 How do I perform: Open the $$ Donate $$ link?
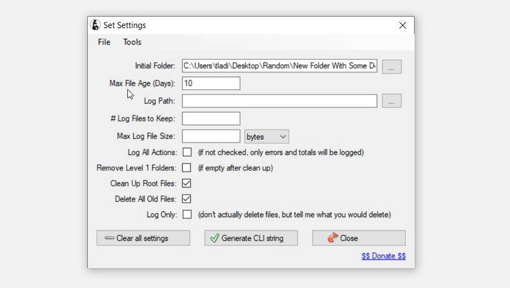383,256
